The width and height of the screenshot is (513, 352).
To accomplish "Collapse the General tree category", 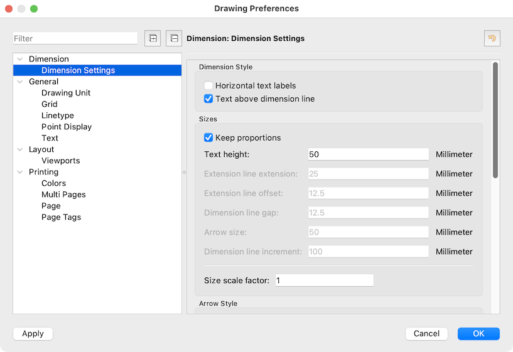I will pos(20,82).
